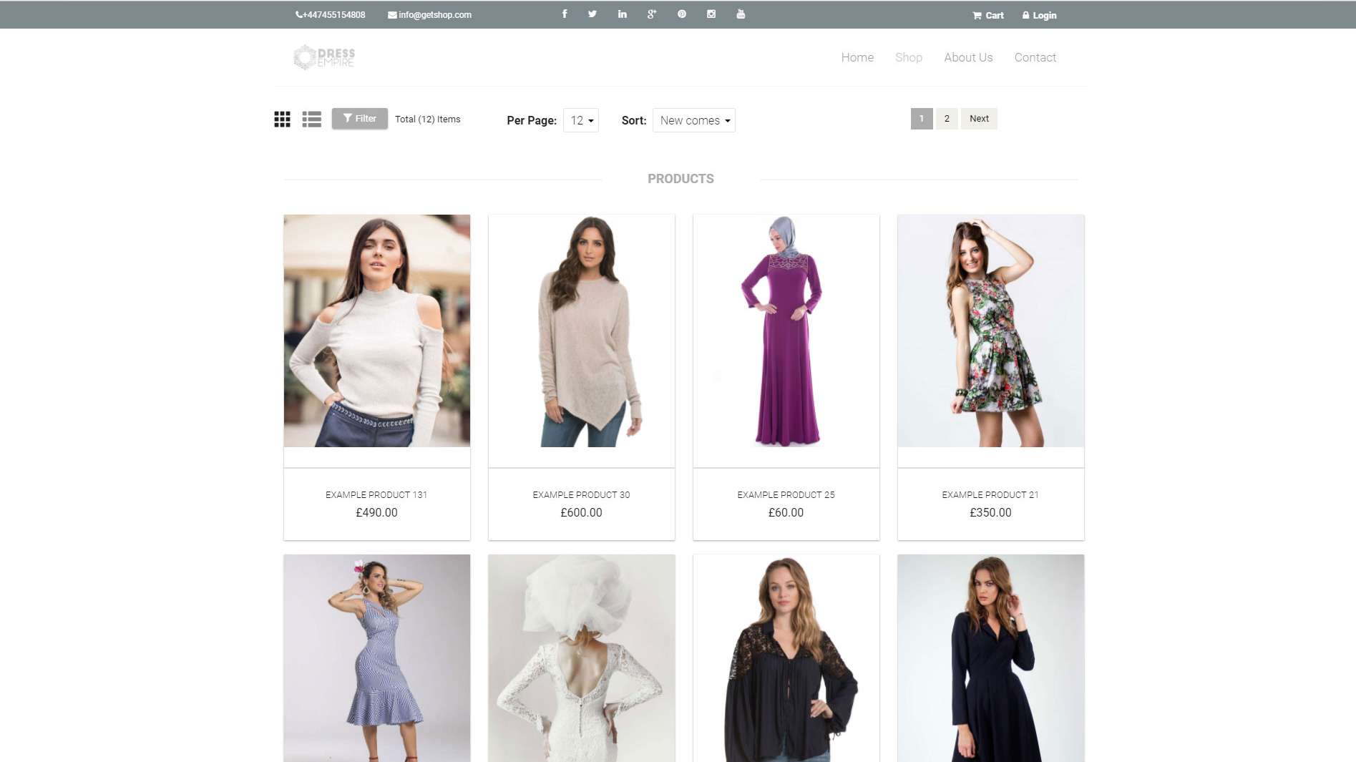The width and height of the screenshot is (1356, 762).
Task: Switch to list view layout
Action: 311,119
